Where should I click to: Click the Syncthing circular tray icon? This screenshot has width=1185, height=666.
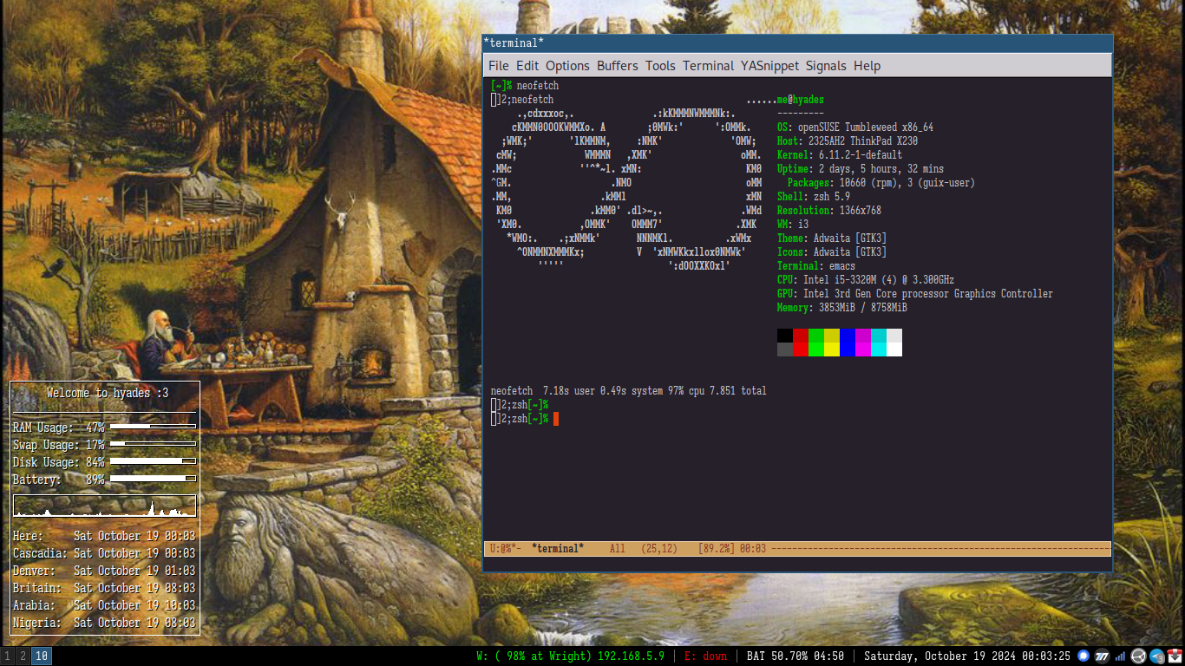[x=1138, y=656]
